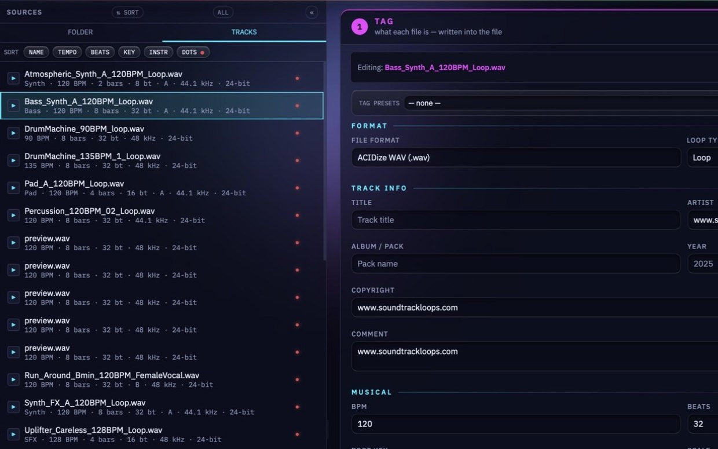Click red dot on Pad_A_120BPM_Loop row
The height and width of the screenshot is (449, 718).
click(297, 188)
